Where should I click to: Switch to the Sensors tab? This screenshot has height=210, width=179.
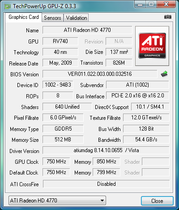pos(52,18)
